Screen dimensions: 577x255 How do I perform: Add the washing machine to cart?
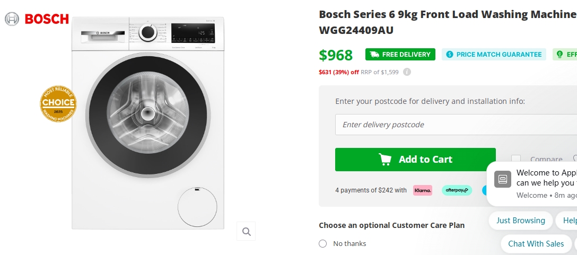tap(415, 160)
